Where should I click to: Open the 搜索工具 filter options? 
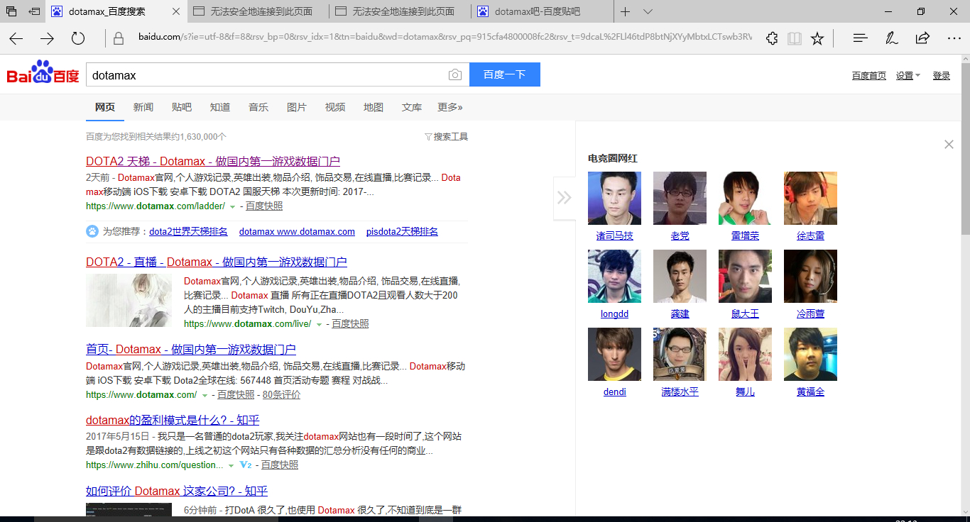point(446,137)
